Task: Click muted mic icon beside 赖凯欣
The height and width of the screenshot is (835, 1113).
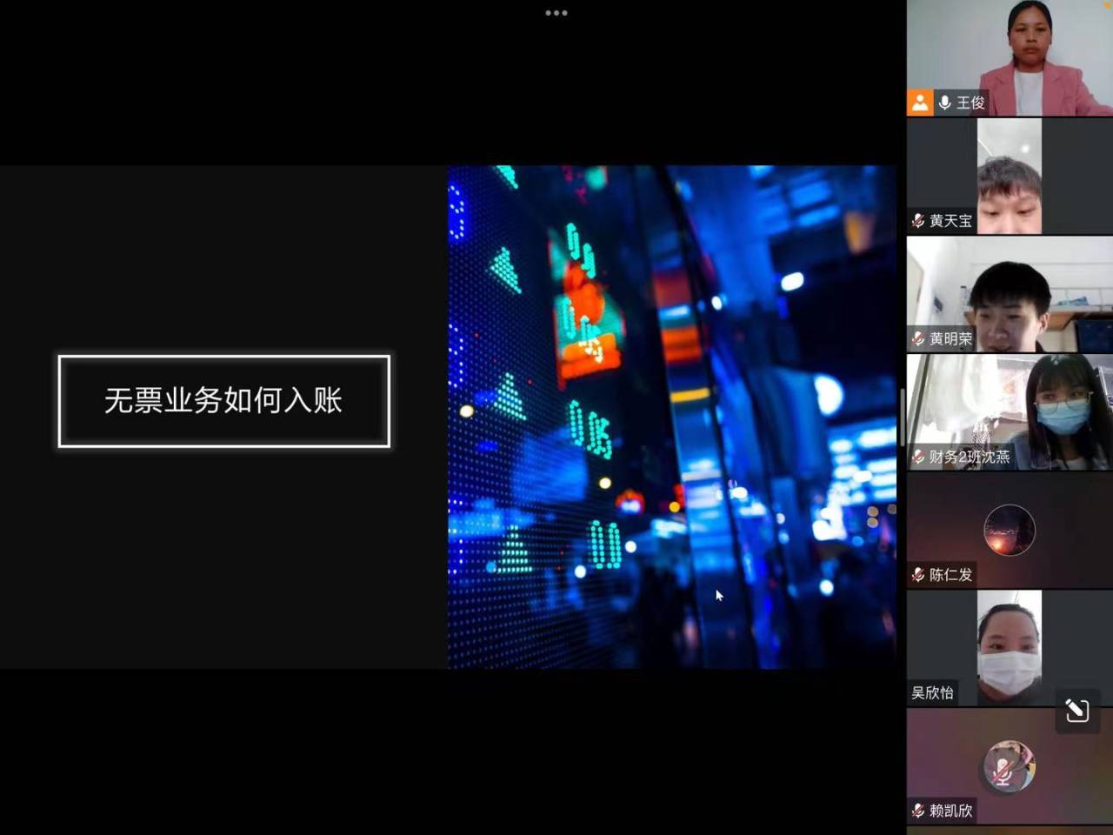Action: [x=918, y=811]
